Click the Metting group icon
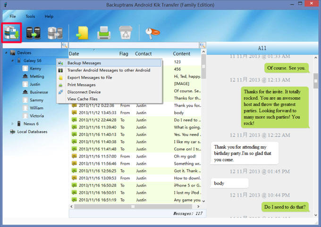321x227 pixels. coord(25,76)
